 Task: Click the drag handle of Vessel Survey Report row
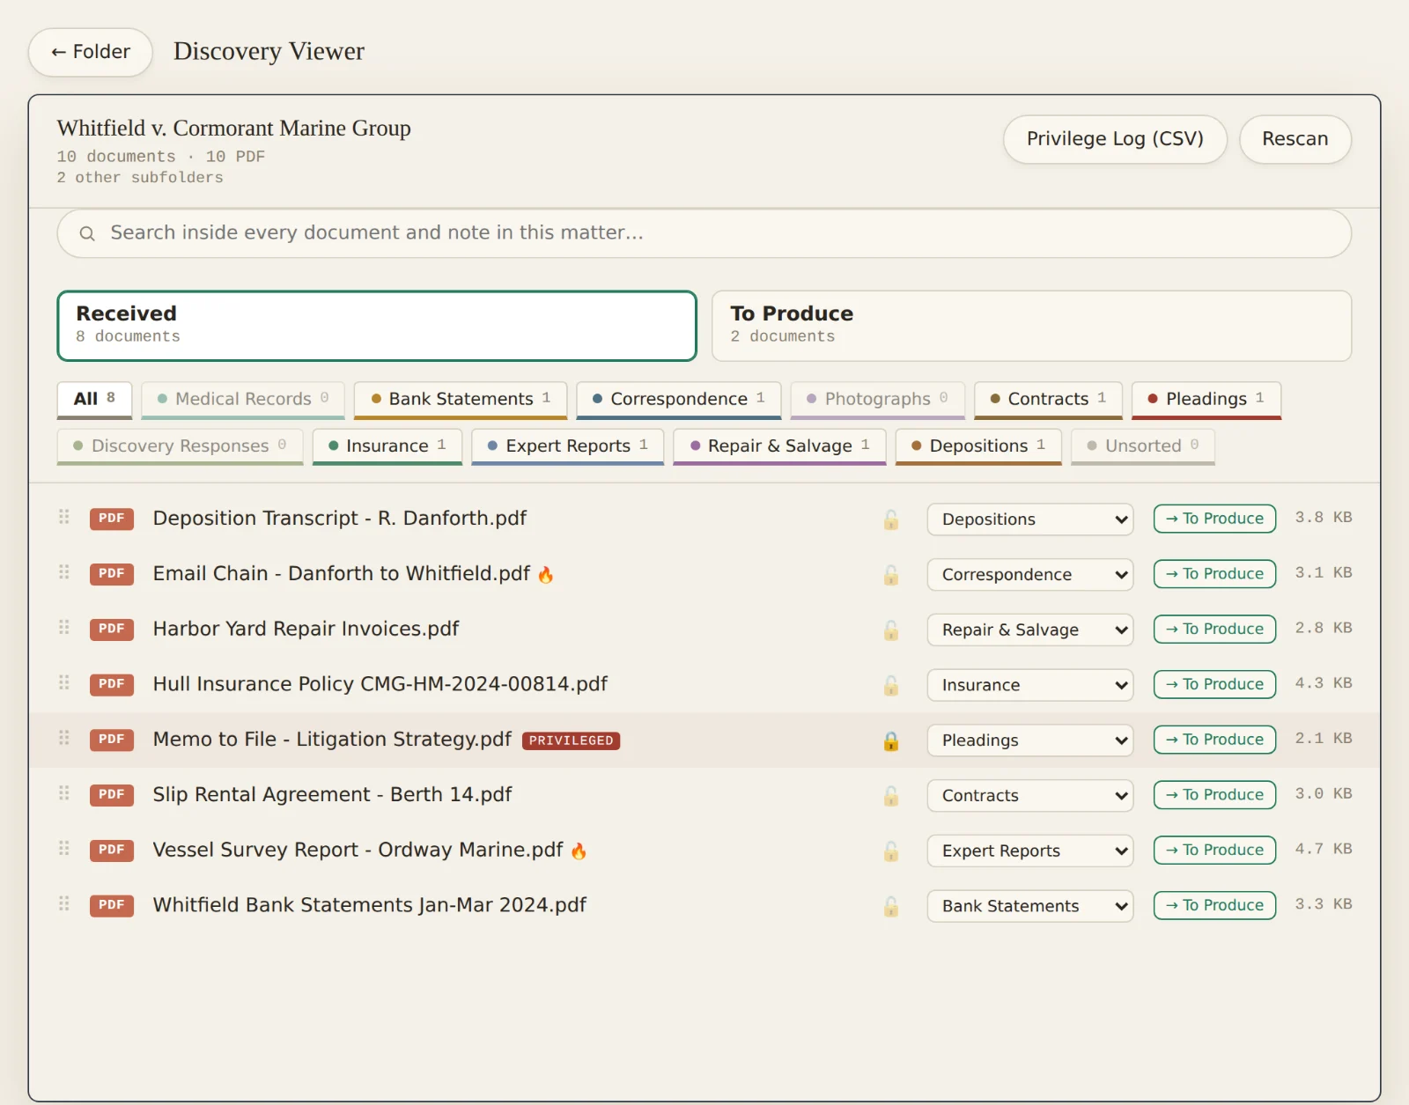(x=64, y=849)
